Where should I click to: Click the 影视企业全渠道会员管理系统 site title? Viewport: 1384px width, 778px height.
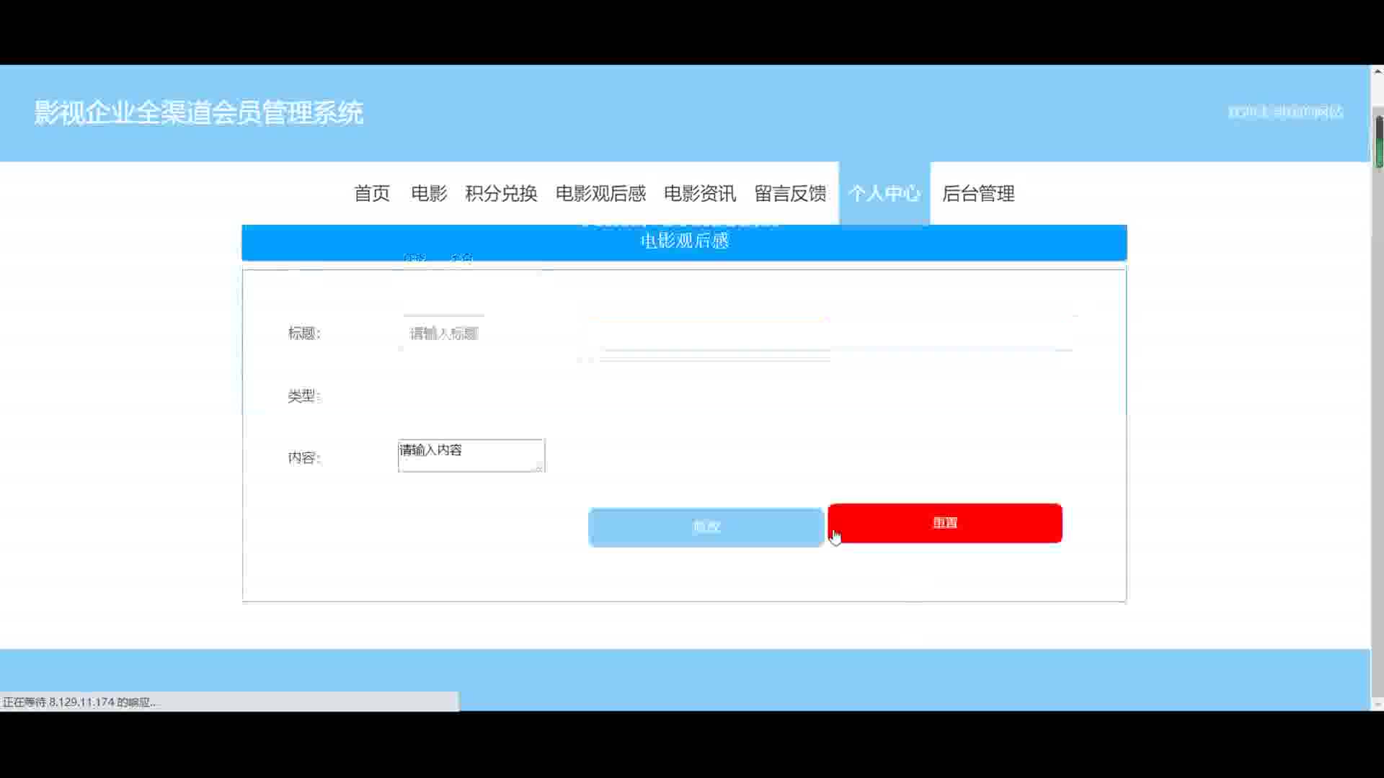[198, 112]
